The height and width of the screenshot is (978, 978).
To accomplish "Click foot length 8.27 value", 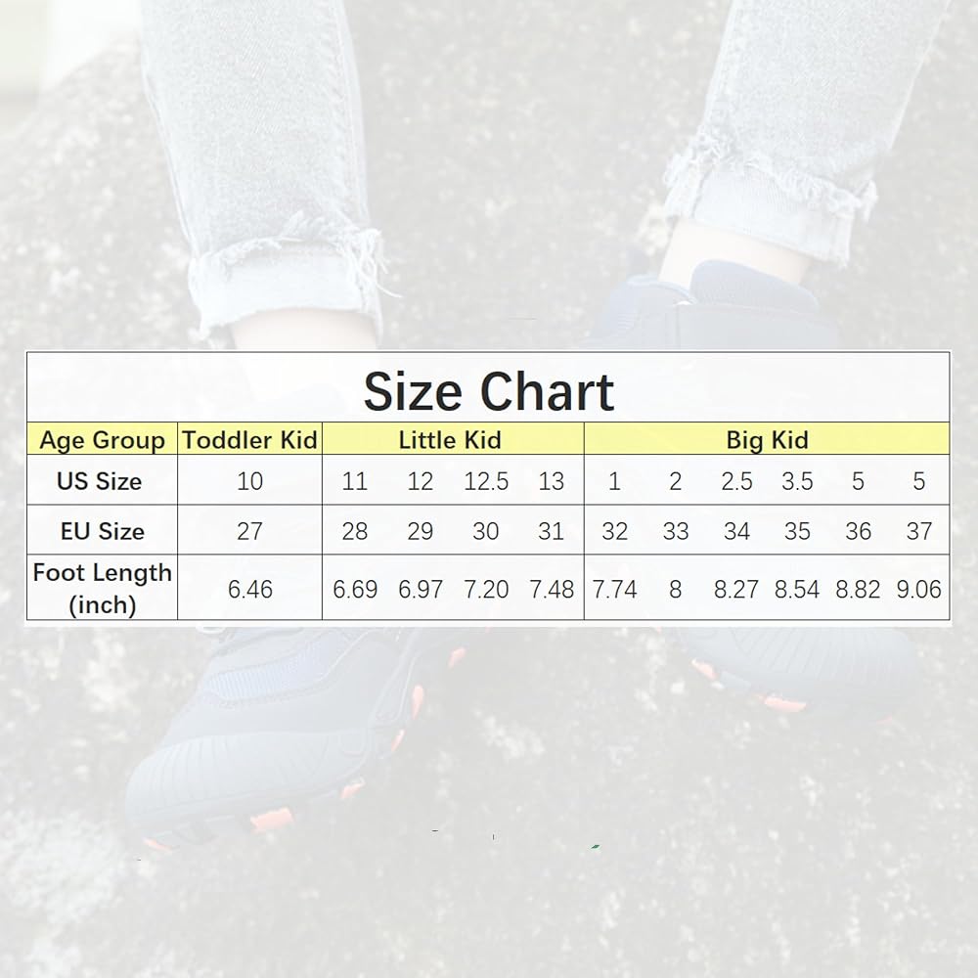I will [x=736, y=589].
